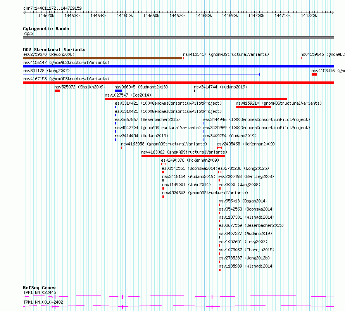Click the red nsv525072 variant block
Image resolution: width=345 pixels, height=311 pixels.
[x=57, y=91]
